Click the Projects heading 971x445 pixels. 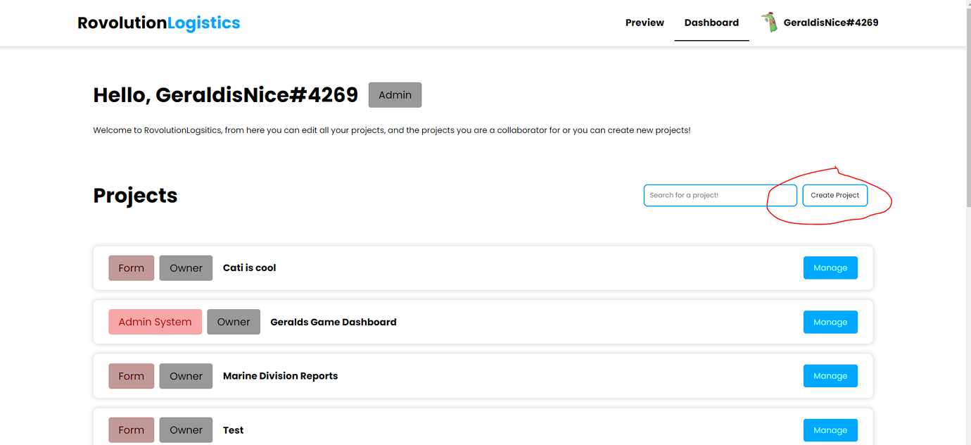click(x=135, y=195)
